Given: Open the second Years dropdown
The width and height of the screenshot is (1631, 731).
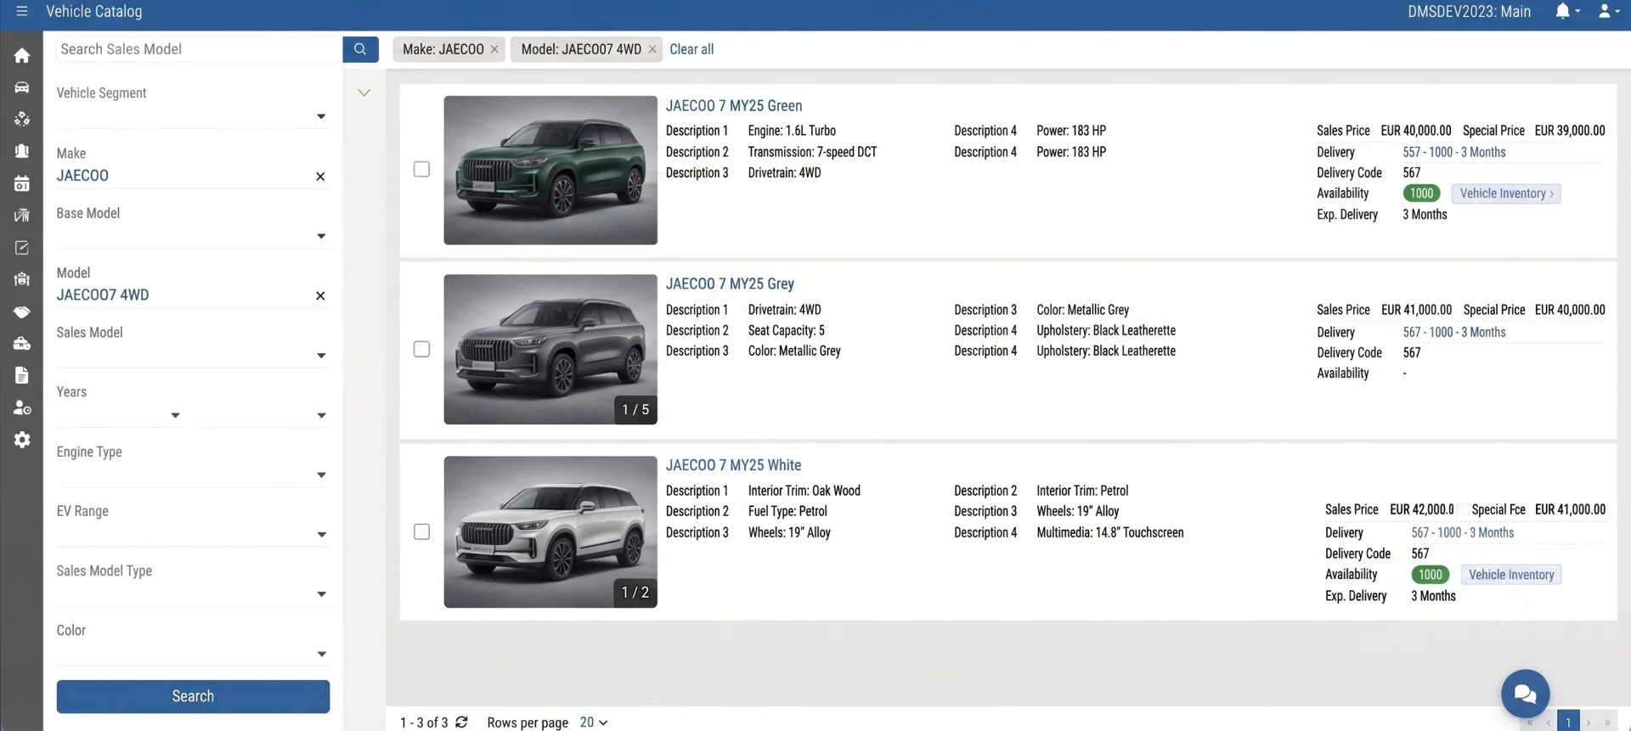Looking at the screenshot, I should click(x=321, y=415).
